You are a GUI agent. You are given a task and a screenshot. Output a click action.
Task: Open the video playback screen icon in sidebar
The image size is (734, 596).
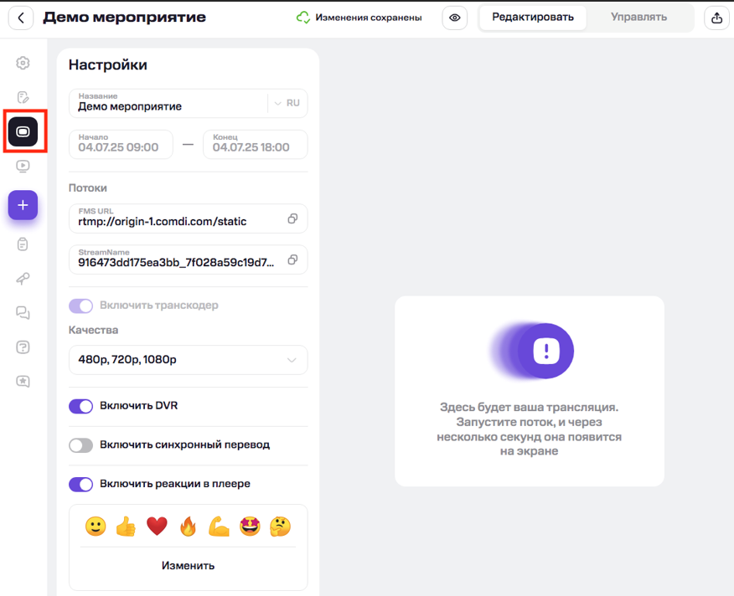pyautogui.click(x=23, y=166)
